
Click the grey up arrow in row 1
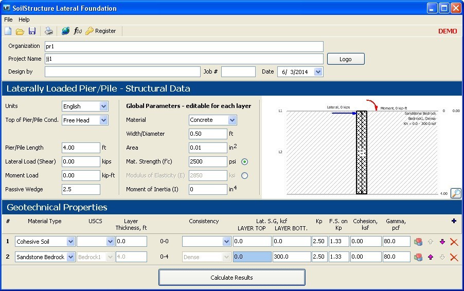[431, 242]
